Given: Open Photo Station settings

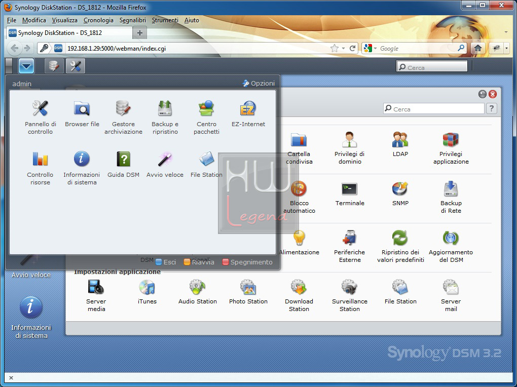Looking at the screenshot, I should [x=248, y=292].
